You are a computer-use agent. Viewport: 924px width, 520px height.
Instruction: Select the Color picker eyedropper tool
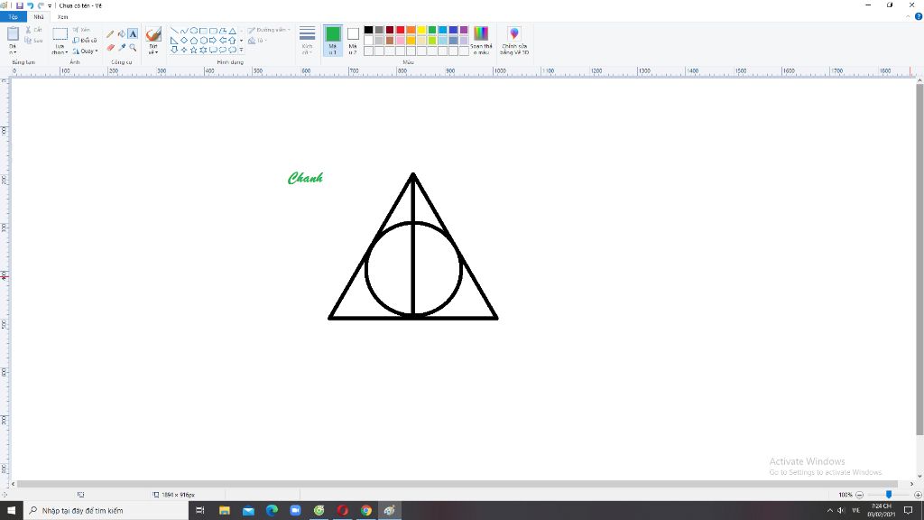pos(122,48)
